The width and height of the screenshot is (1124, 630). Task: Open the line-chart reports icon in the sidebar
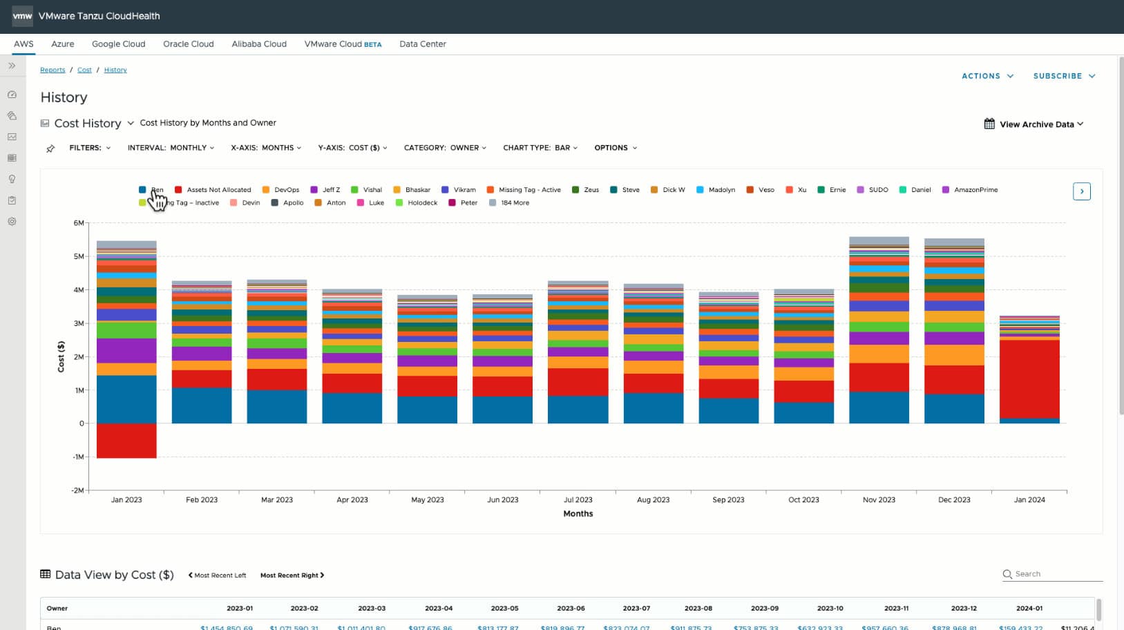[x=12, y=137]
